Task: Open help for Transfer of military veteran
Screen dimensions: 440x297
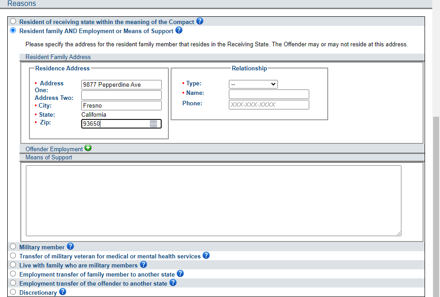Action: pos(206,256)
